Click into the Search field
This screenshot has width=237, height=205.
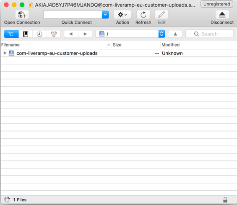click(x=209, y=34)
